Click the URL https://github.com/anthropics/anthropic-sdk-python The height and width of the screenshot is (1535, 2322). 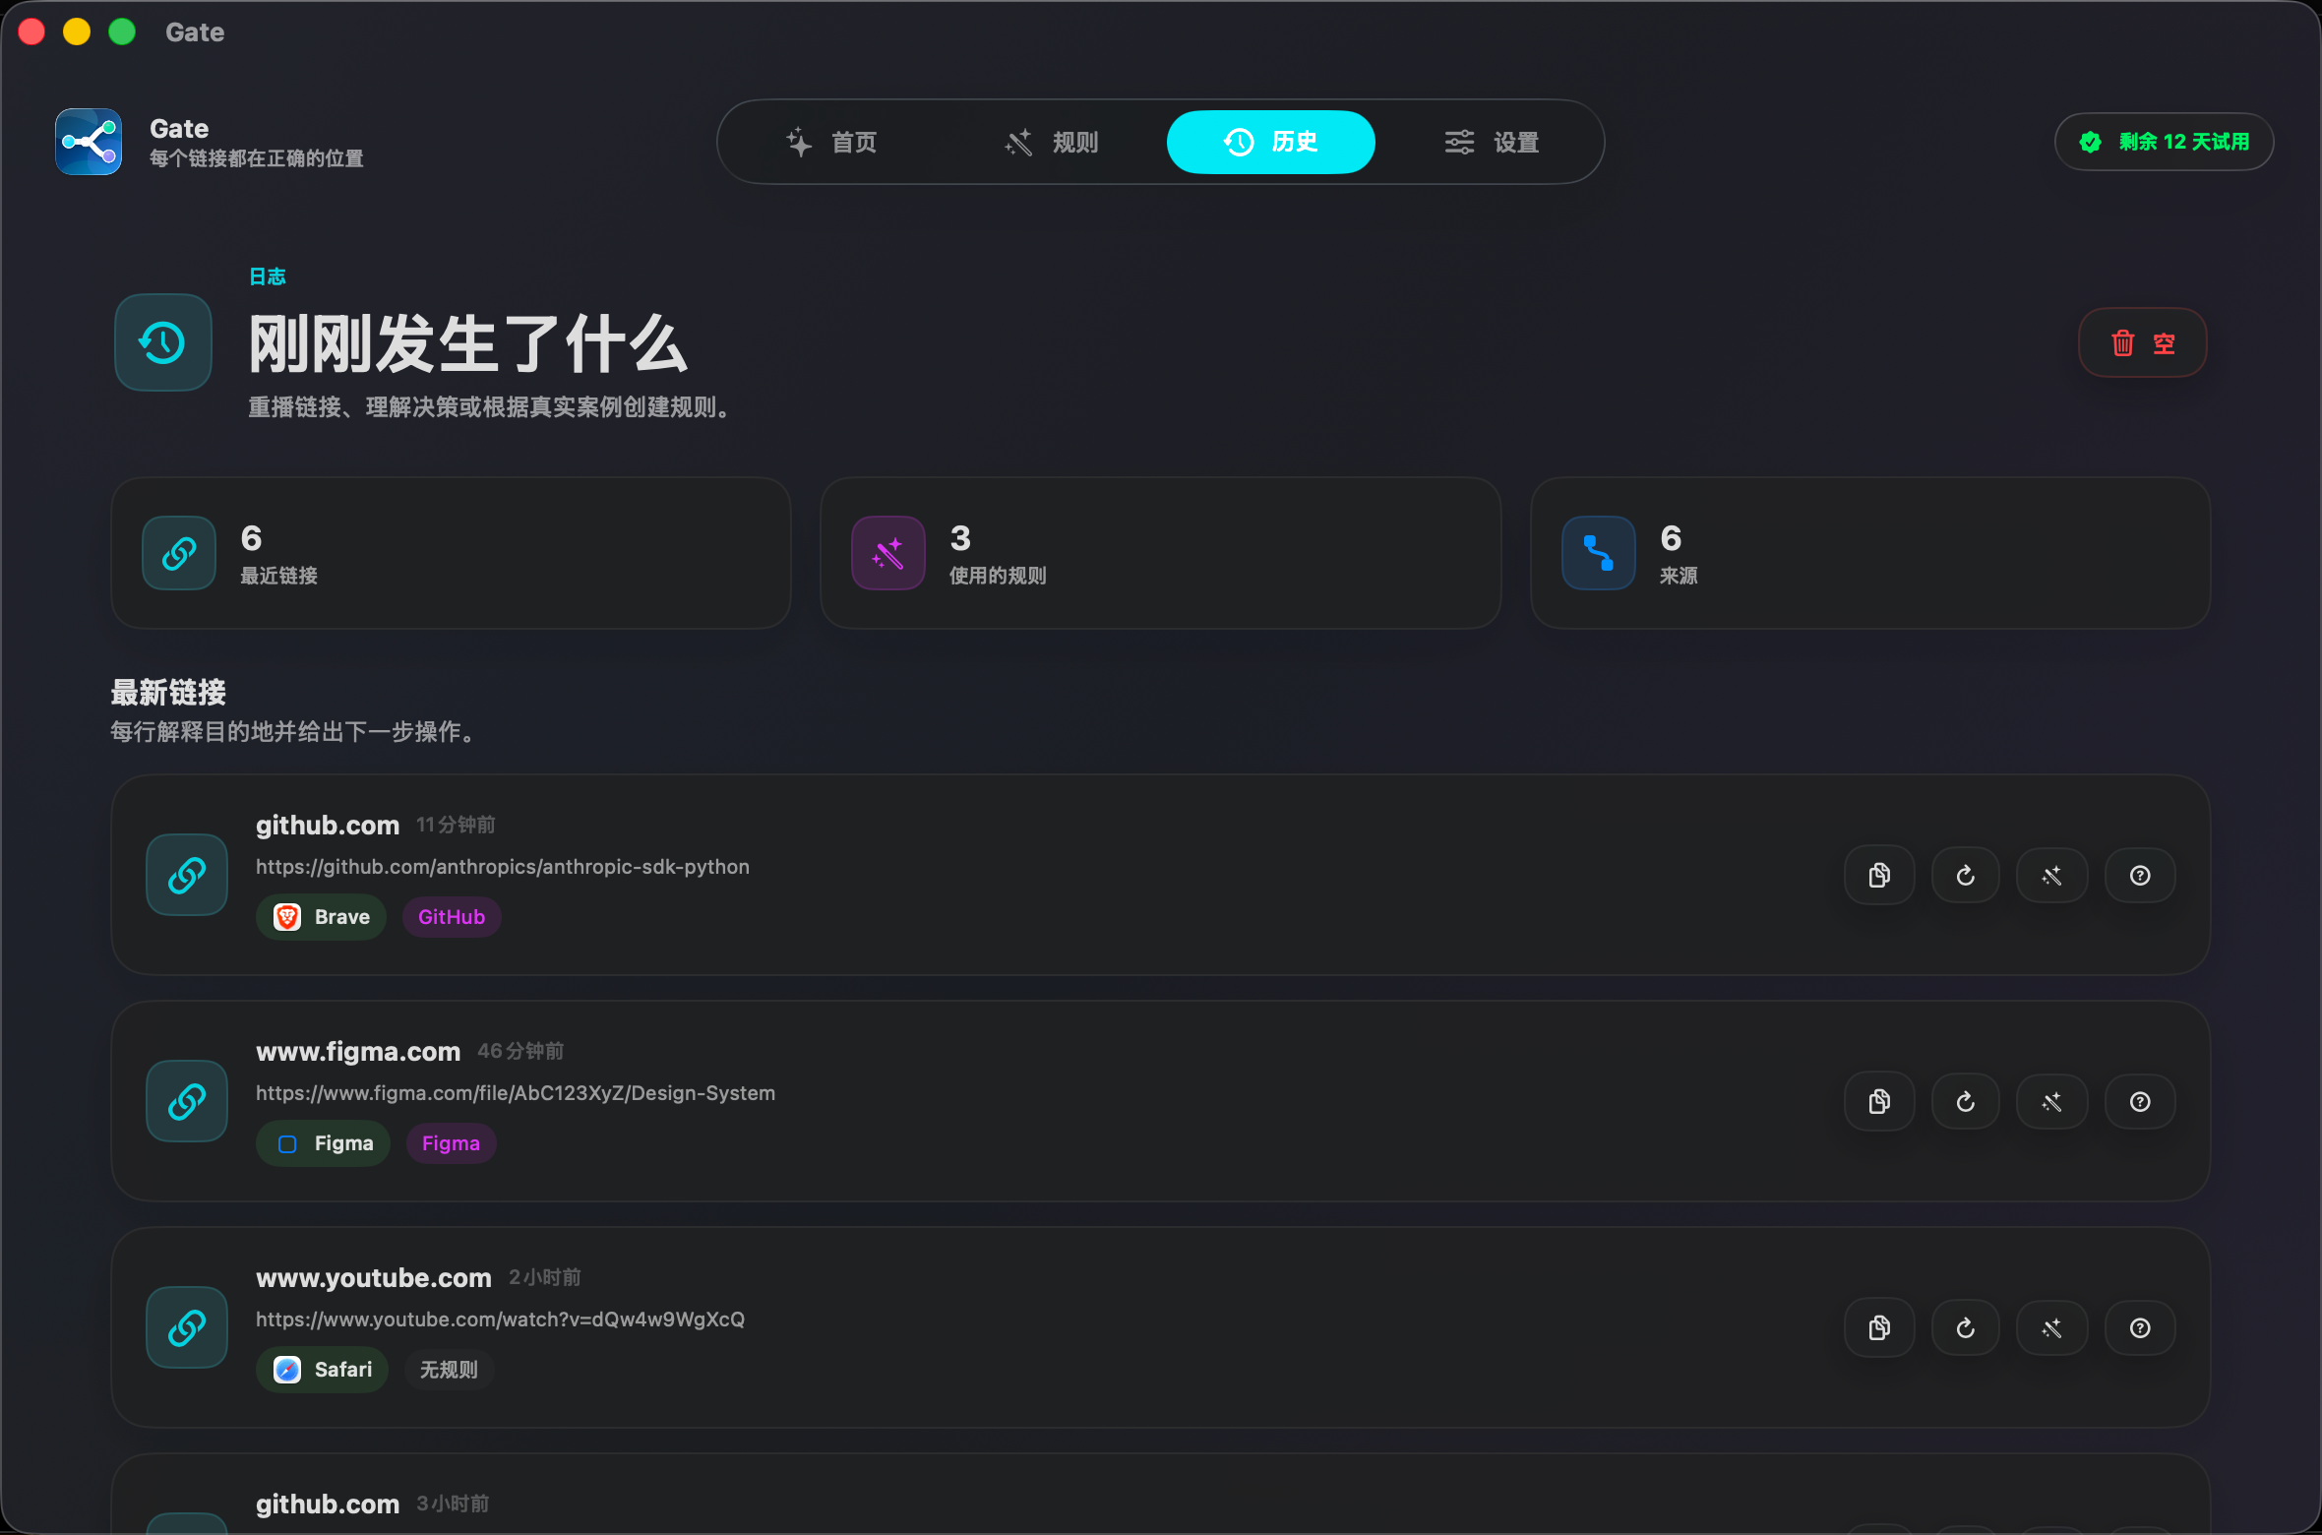coord(503,867)
